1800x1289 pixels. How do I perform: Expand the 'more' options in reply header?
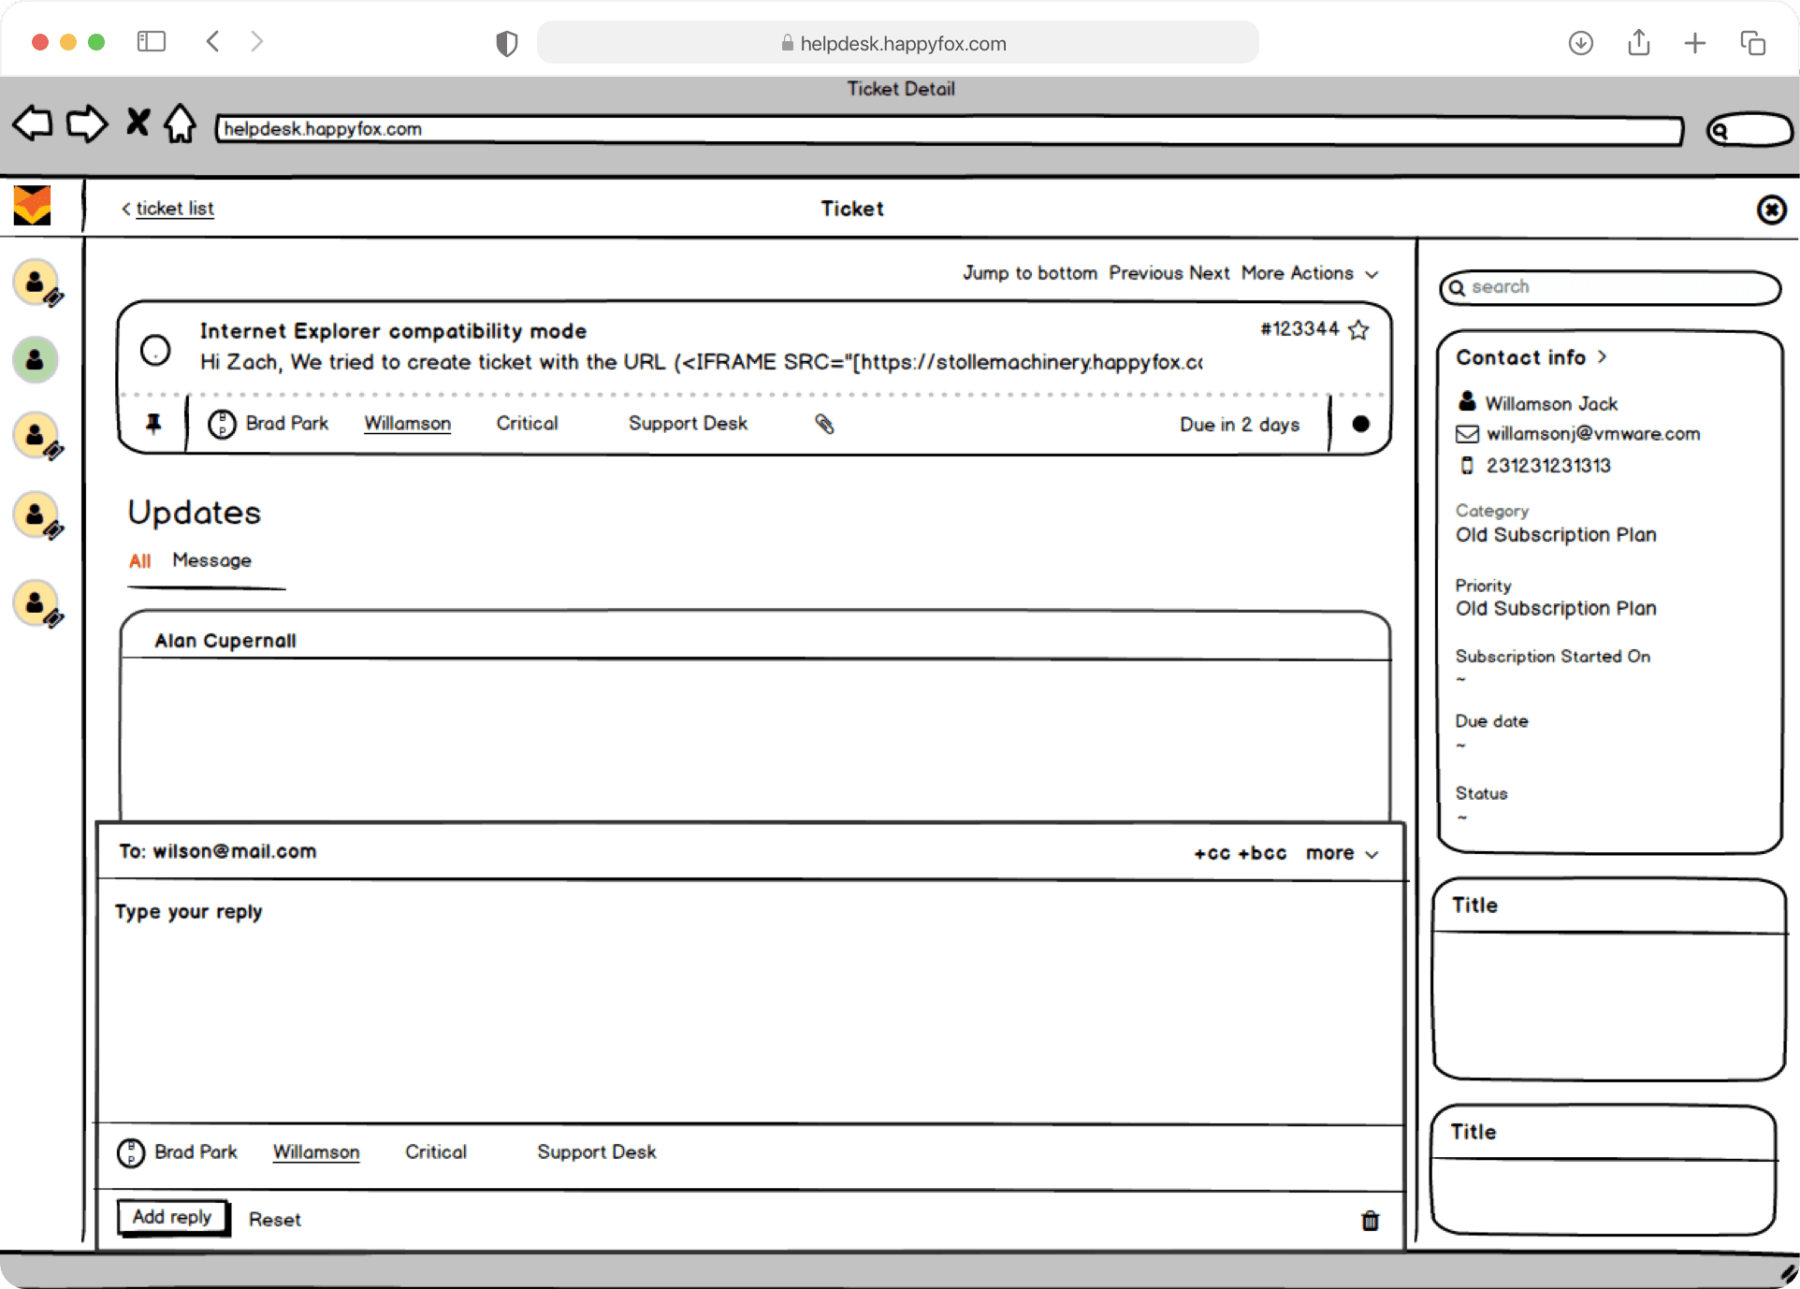1342,853
